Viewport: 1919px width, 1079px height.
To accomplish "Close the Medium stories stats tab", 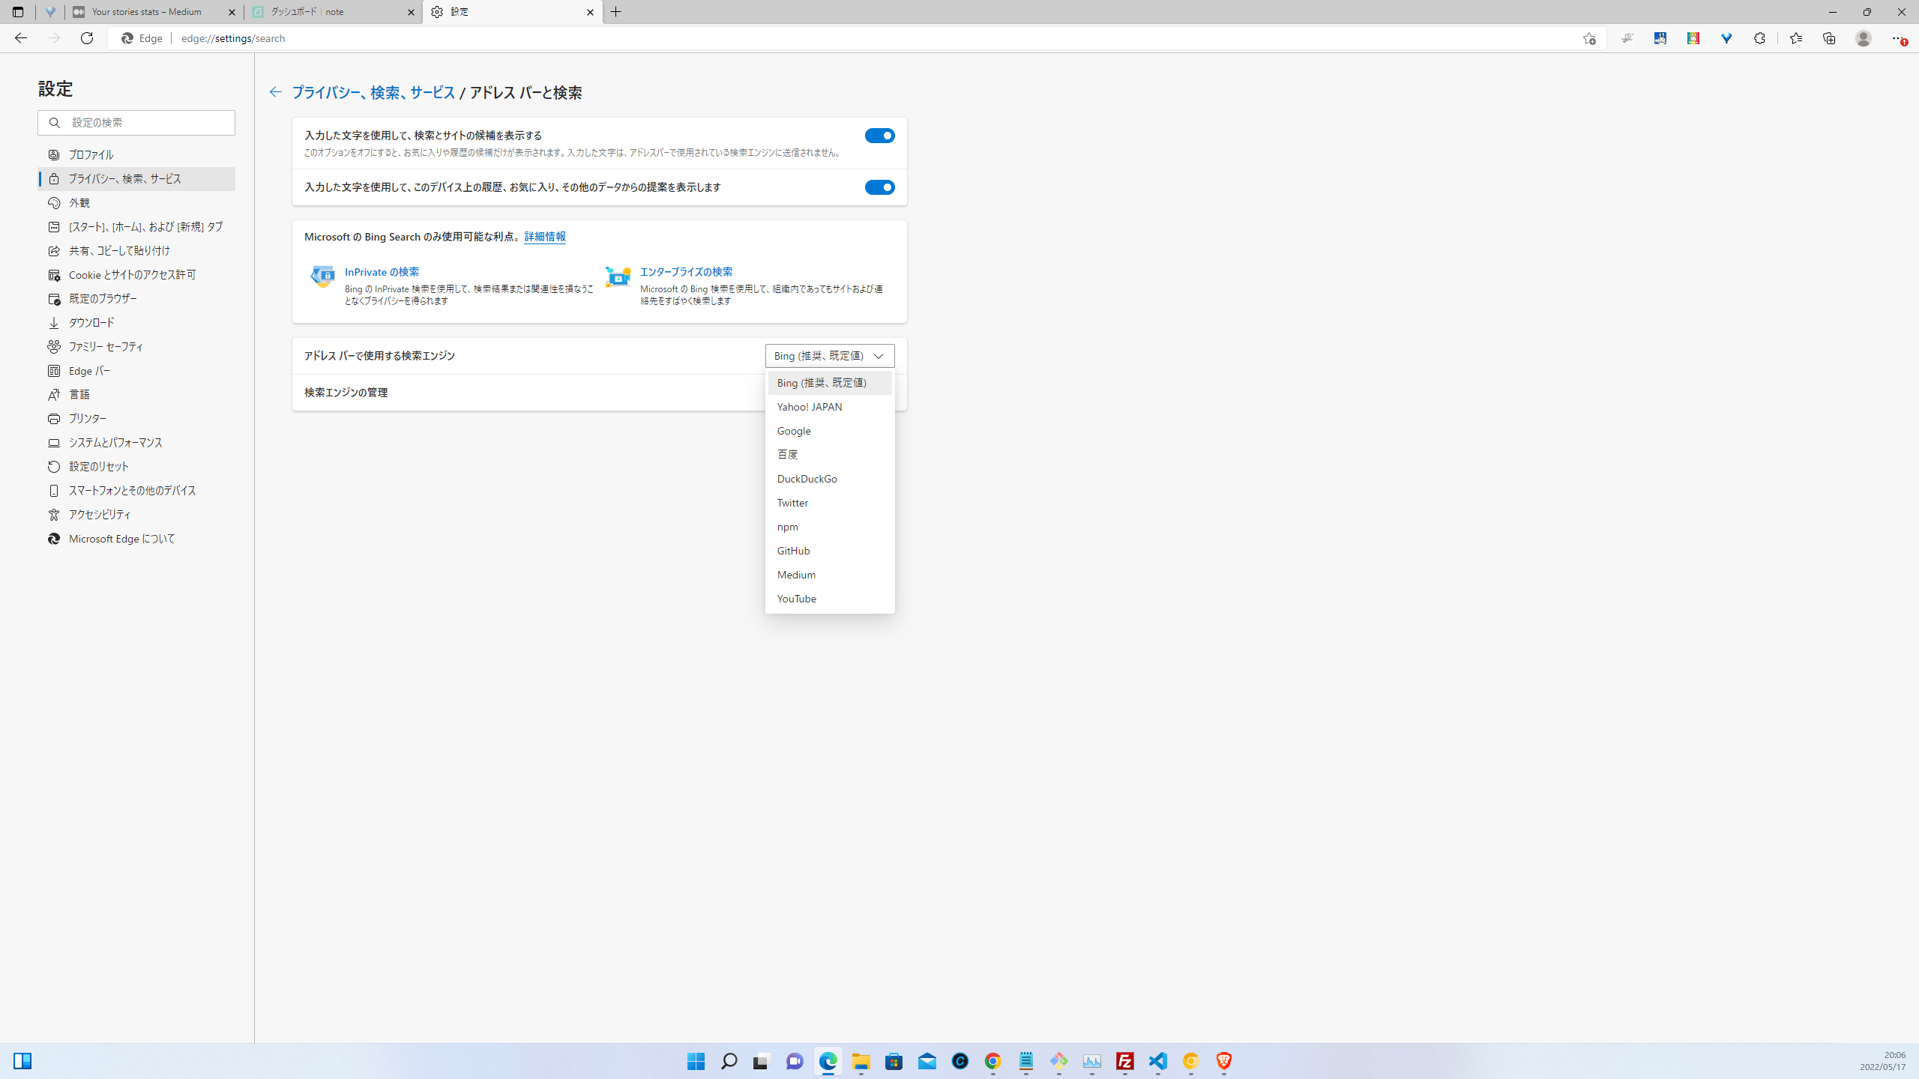I will click(232, 12).
